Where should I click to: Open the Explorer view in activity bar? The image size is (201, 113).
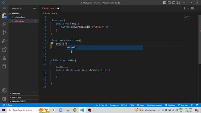point(4,16)
